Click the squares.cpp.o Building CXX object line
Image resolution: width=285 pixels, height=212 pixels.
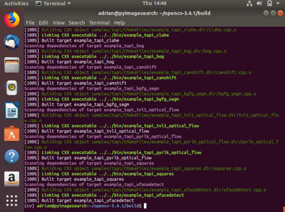(x=135, y=169)
